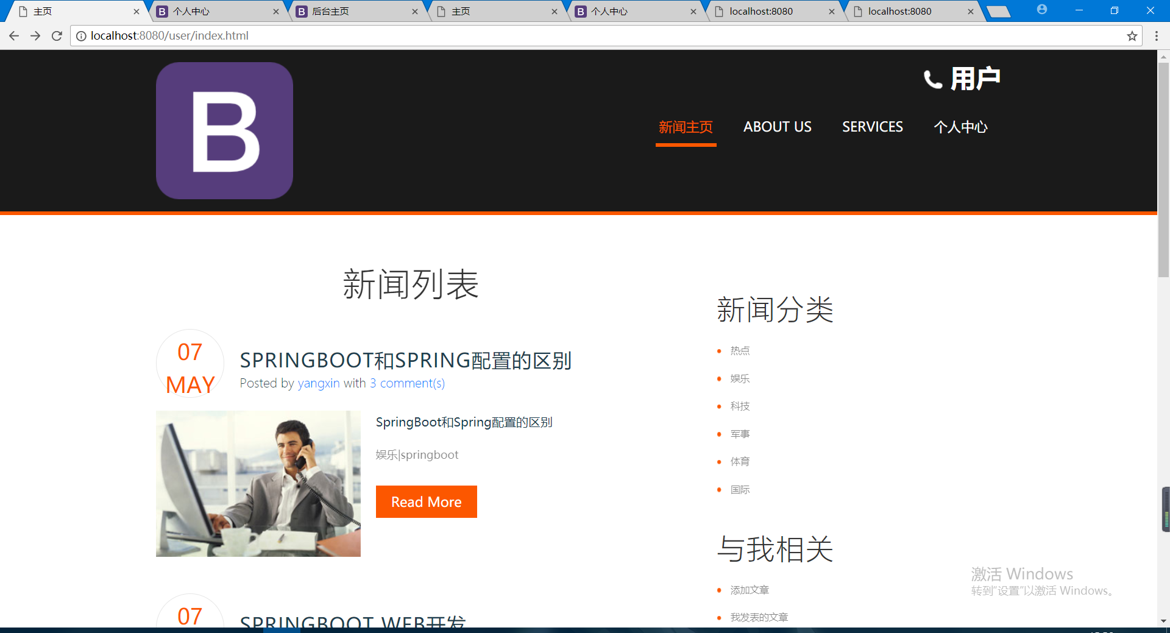
Task: Click the scrollbar down arrow
Action: [1163, 621]
